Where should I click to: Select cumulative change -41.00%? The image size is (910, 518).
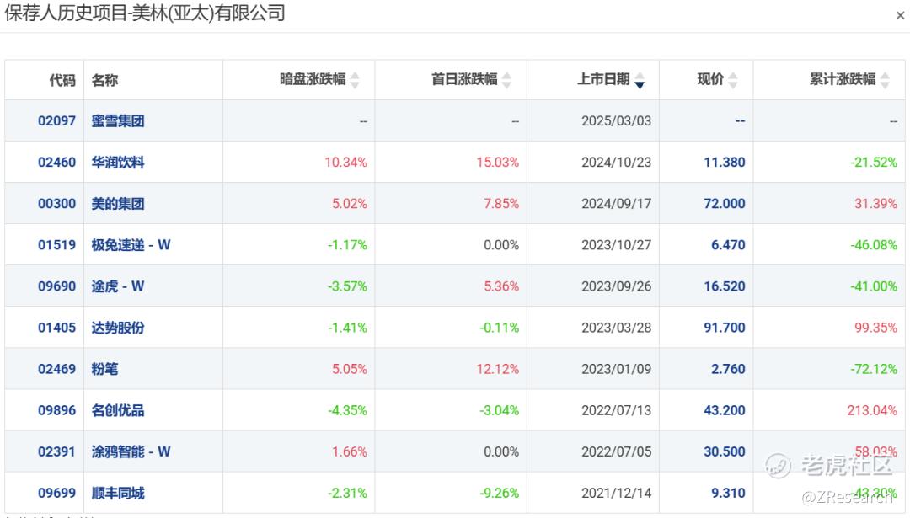pyautogui.click(x=874, y=286)
